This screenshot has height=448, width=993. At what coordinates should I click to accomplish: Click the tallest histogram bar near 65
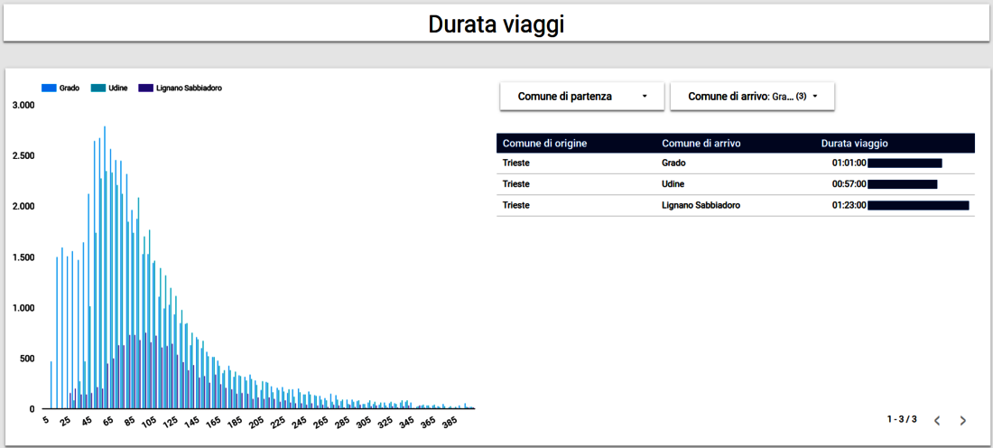[x=105, y=271]
